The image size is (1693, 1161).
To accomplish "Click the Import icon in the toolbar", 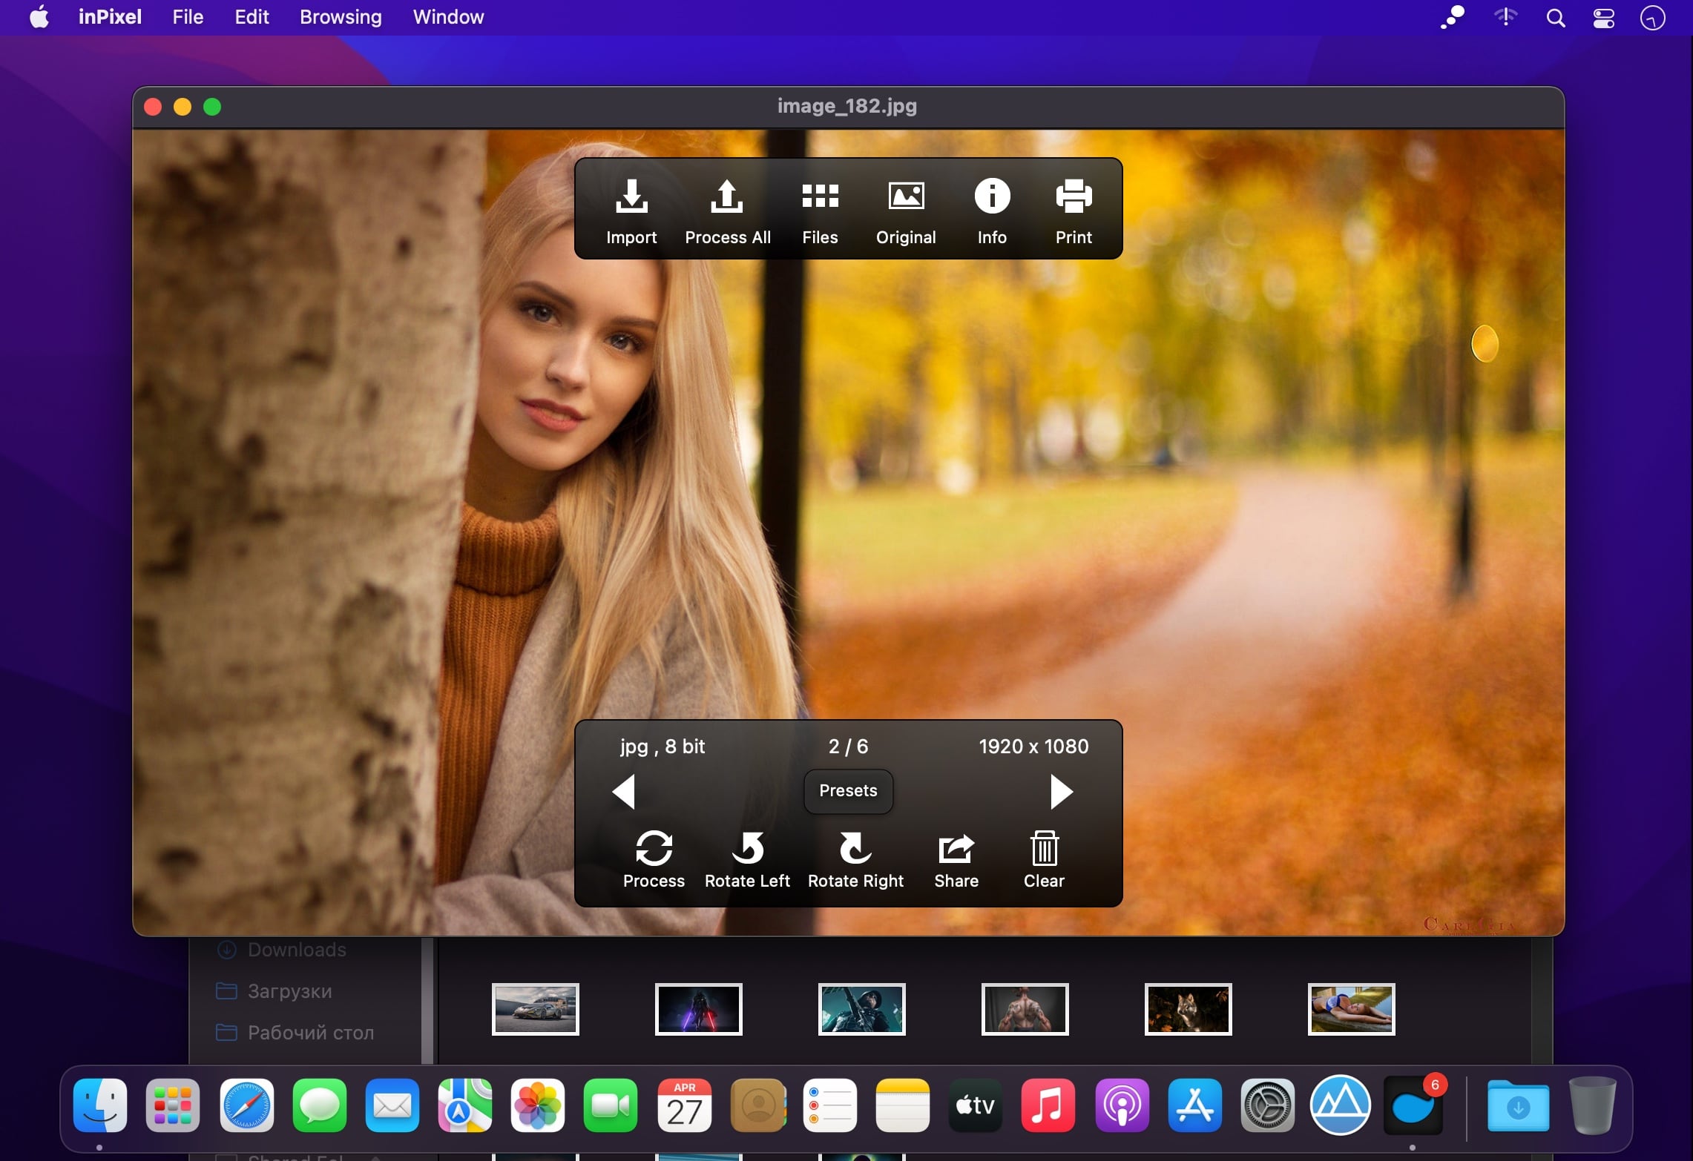I will point(631,211).
